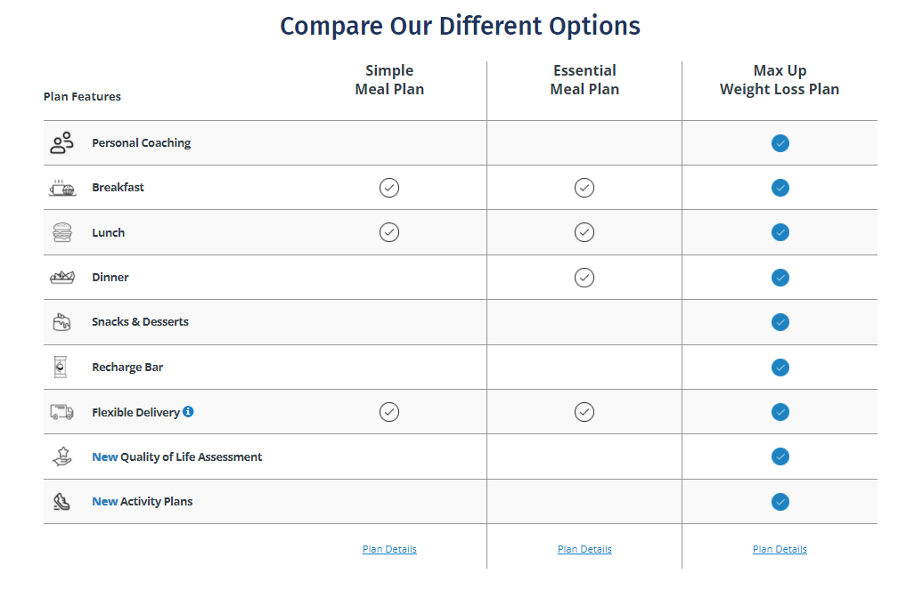This screenshot has width=923, height=598.
Task: Open Plan Details for Simple Meal Plan
Action: click(389, 549)
